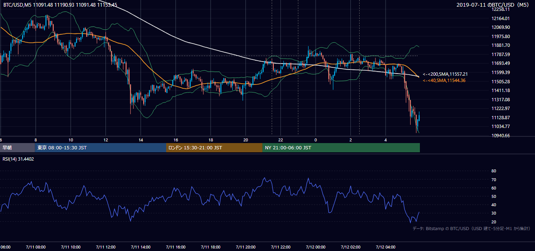Screen dimensions: 535x251
Task: Click the 10940.66 price axis label
Action: pyautogui.click(x=501, y=136)
